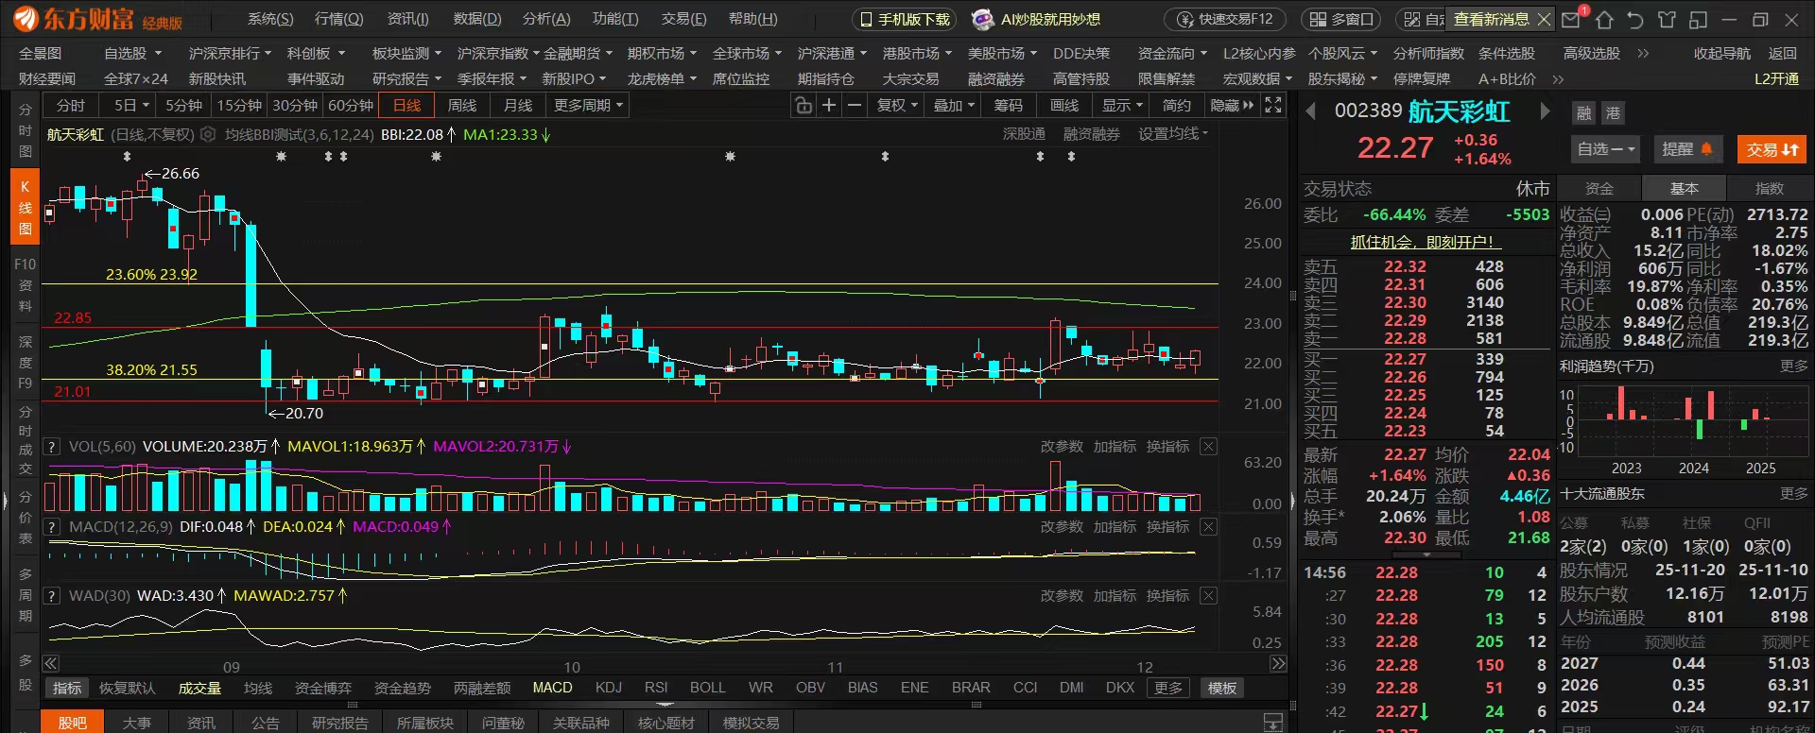This screenshot has width=1815, height=733.
Task: Expand the 自选 watchlist dropdown
Action: pos(1606,149)
